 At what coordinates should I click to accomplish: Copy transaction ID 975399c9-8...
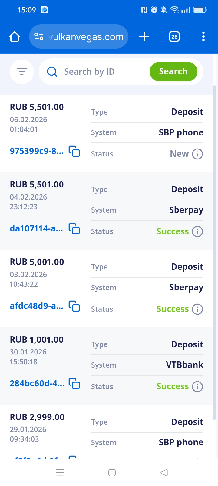(74, 151)
